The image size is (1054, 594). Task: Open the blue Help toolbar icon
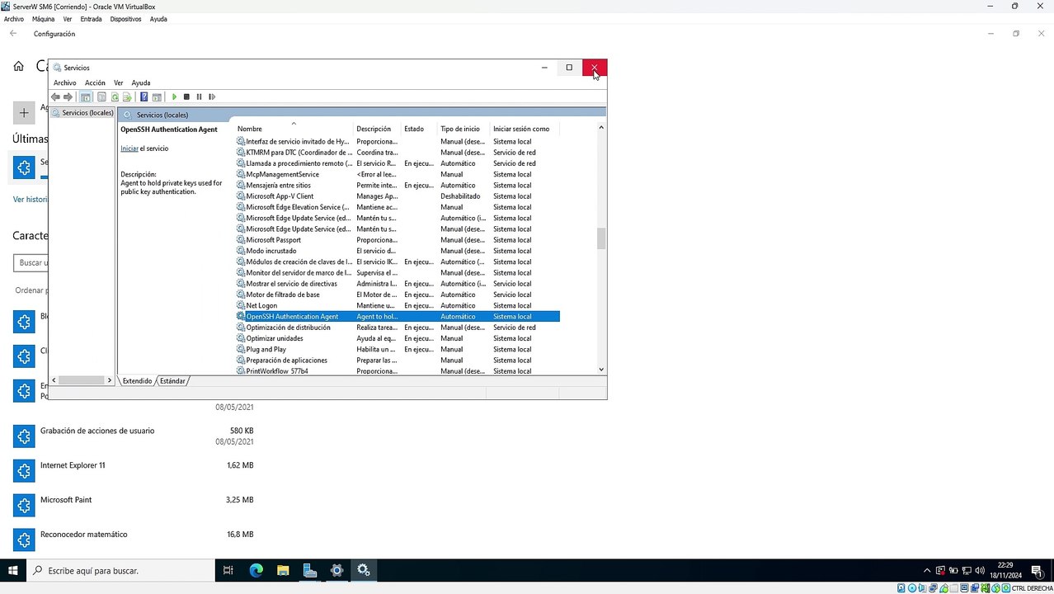144,97
